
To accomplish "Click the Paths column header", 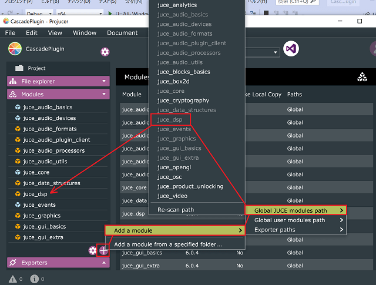I will (x=294, y=95).
